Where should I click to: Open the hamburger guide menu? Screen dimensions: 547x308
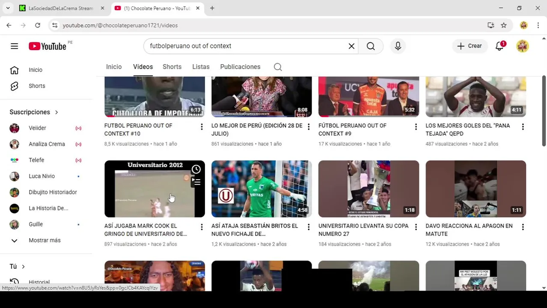(14, 46)
